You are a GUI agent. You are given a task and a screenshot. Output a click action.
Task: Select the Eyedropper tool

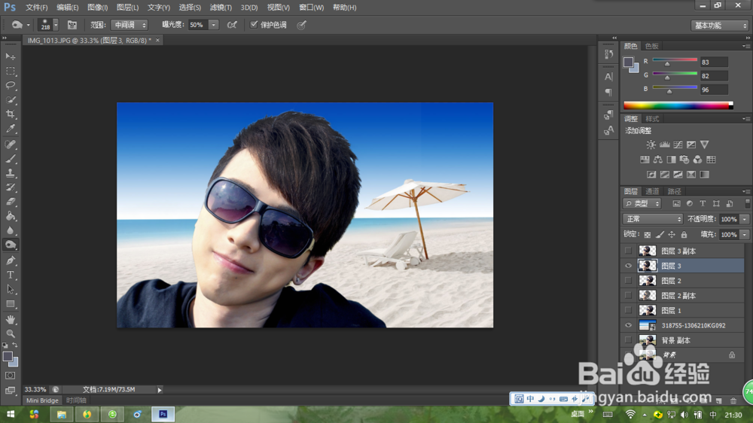[11, 129]
